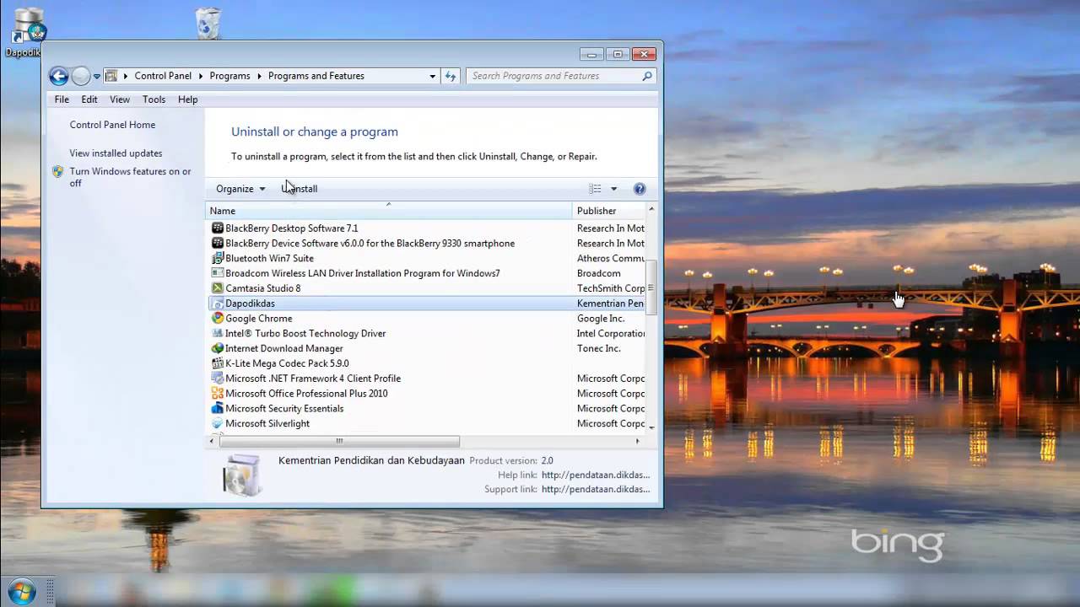
Task: Open the Help link URL in details pane
Action: 596,475
